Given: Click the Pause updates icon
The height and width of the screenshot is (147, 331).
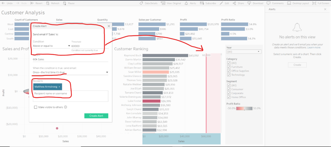Looking at the screenshot, I should 65,3.
